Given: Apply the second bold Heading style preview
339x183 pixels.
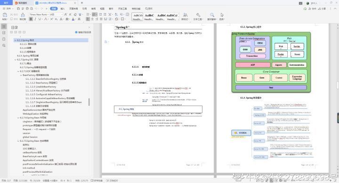Looking at the screenshot, I should (149, 17).
